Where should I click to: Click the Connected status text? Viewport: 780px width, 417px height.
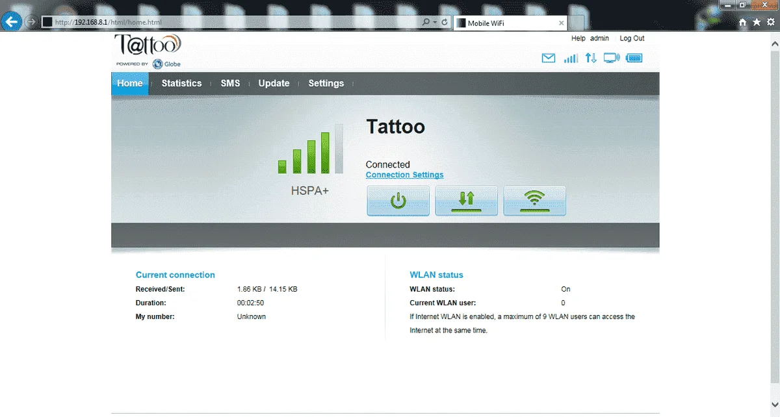click(388, 164)
